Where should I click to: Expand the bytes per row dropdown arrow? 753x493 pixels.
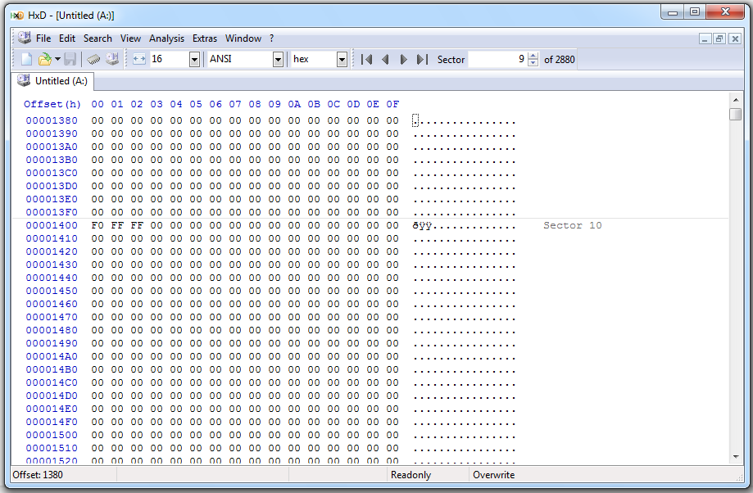click(x=194, y=60)
